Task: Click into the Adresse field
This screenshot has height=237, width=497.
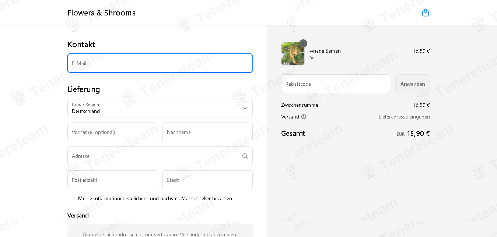Action: (160, 156)
